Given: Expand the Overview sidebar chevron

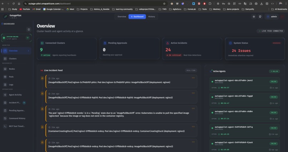Looking at the screenshot, I should click(x=29, y=51).
